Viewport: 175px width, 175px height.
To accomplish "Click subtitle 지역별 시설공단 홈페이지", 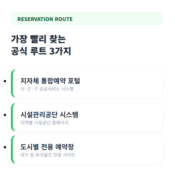I will pos(44,123).
